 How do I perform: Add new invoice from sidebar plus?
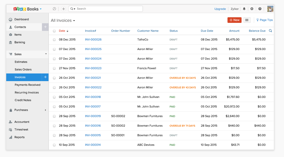click(45, 77)
